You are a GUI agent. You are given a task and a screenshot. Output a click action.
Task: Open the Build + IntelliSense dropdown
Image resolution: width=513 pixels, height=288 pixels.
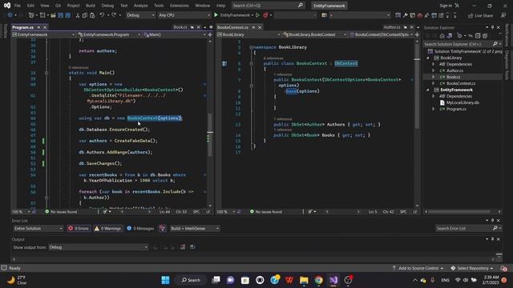pos(194,228)
